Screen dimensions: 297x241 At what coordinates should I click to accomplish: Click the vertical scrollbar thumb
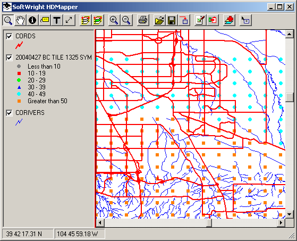coord(289,97)
